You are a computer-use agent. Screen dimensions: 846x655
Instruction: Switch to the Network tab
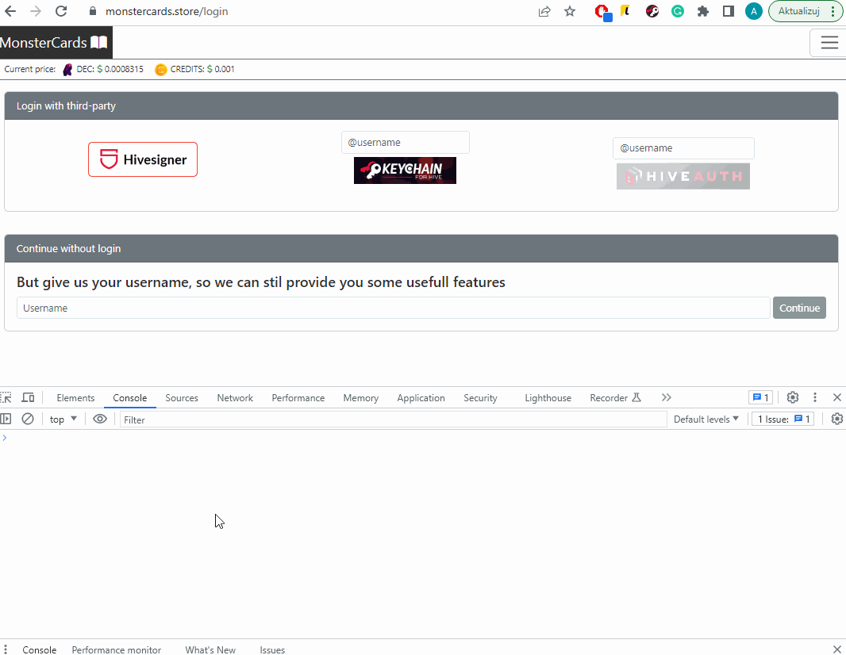tap(235, 398)
